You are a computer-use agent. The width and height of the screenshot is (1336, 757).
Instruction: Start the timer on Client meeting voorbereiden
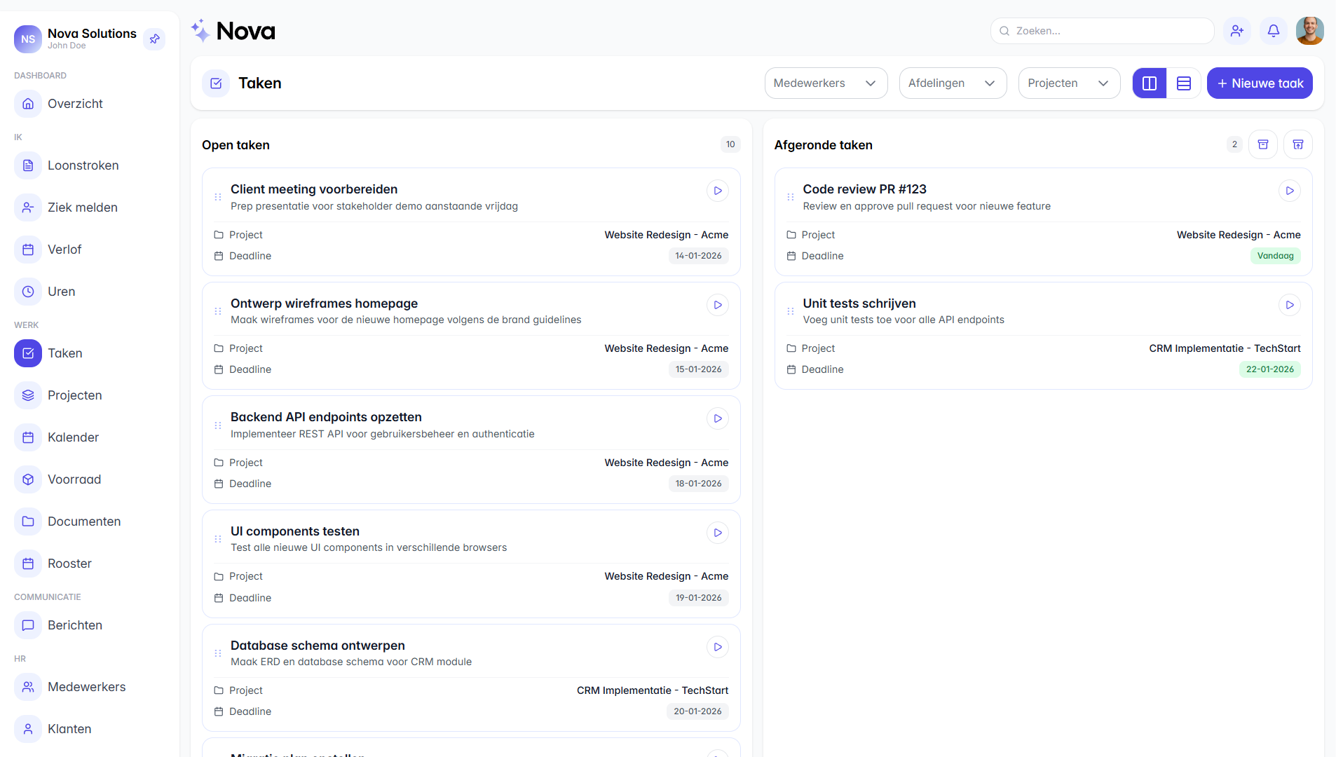point(718,190)
